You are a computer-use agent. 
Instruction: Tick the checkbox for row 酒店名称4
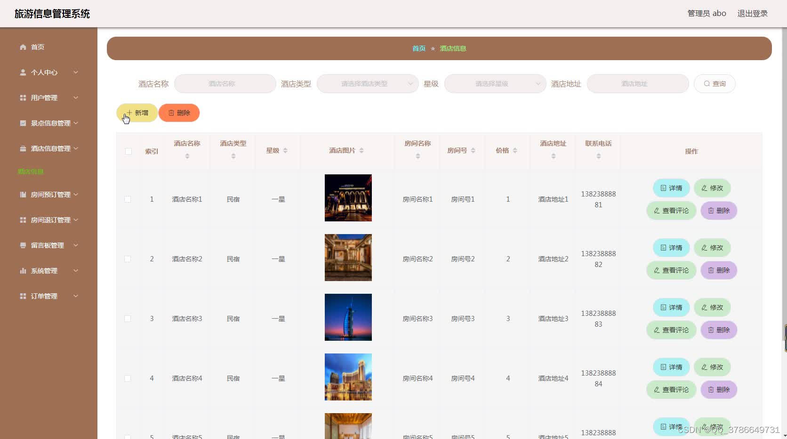pyautogui.click(x=128, y=378)
